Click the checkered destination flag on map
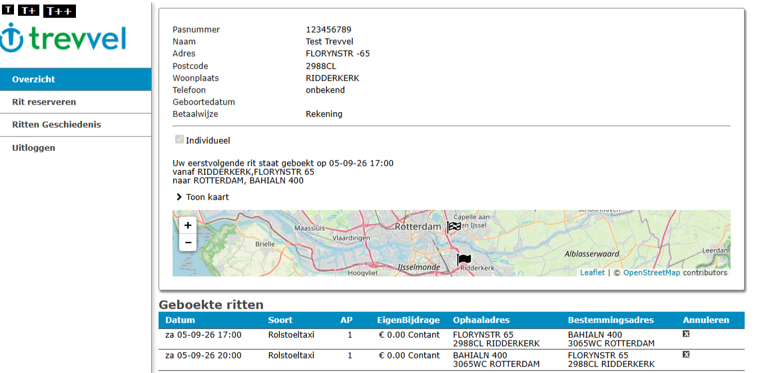Viewport: 766px width, 373px height. [454, 227]
